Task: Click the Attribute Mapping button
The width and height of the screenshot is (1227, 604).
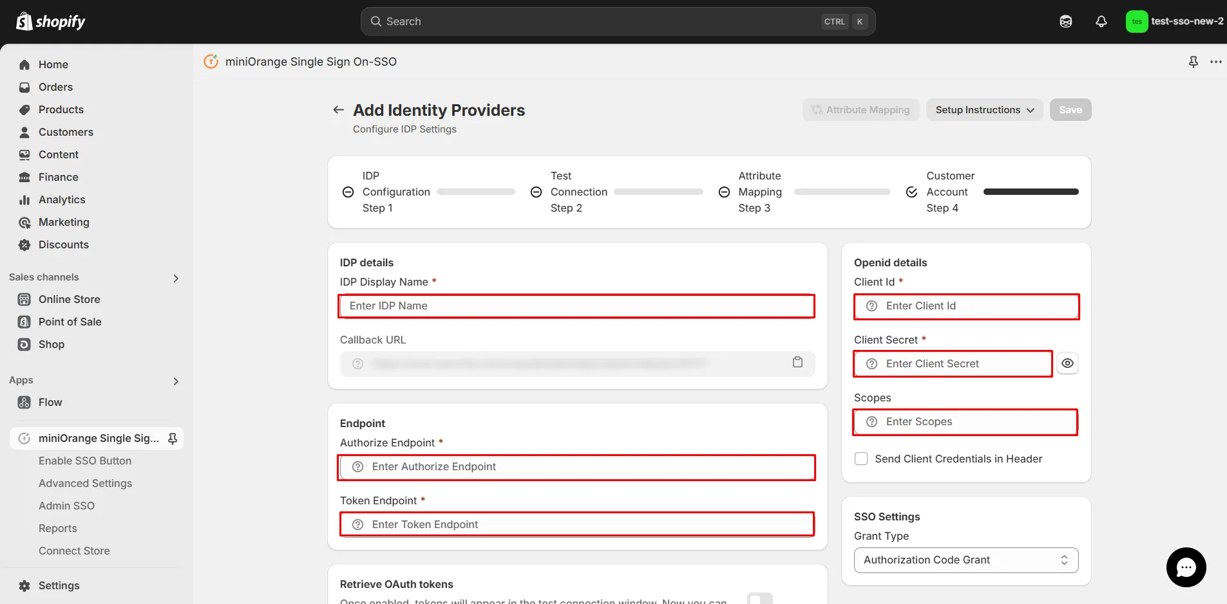Action: click(861, 109)
